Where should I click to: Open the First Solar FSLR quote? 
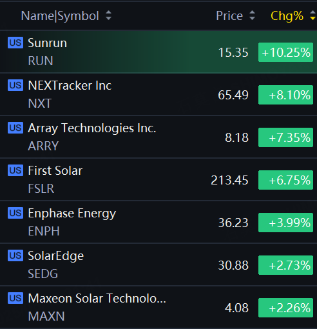[x=158, y=179]
